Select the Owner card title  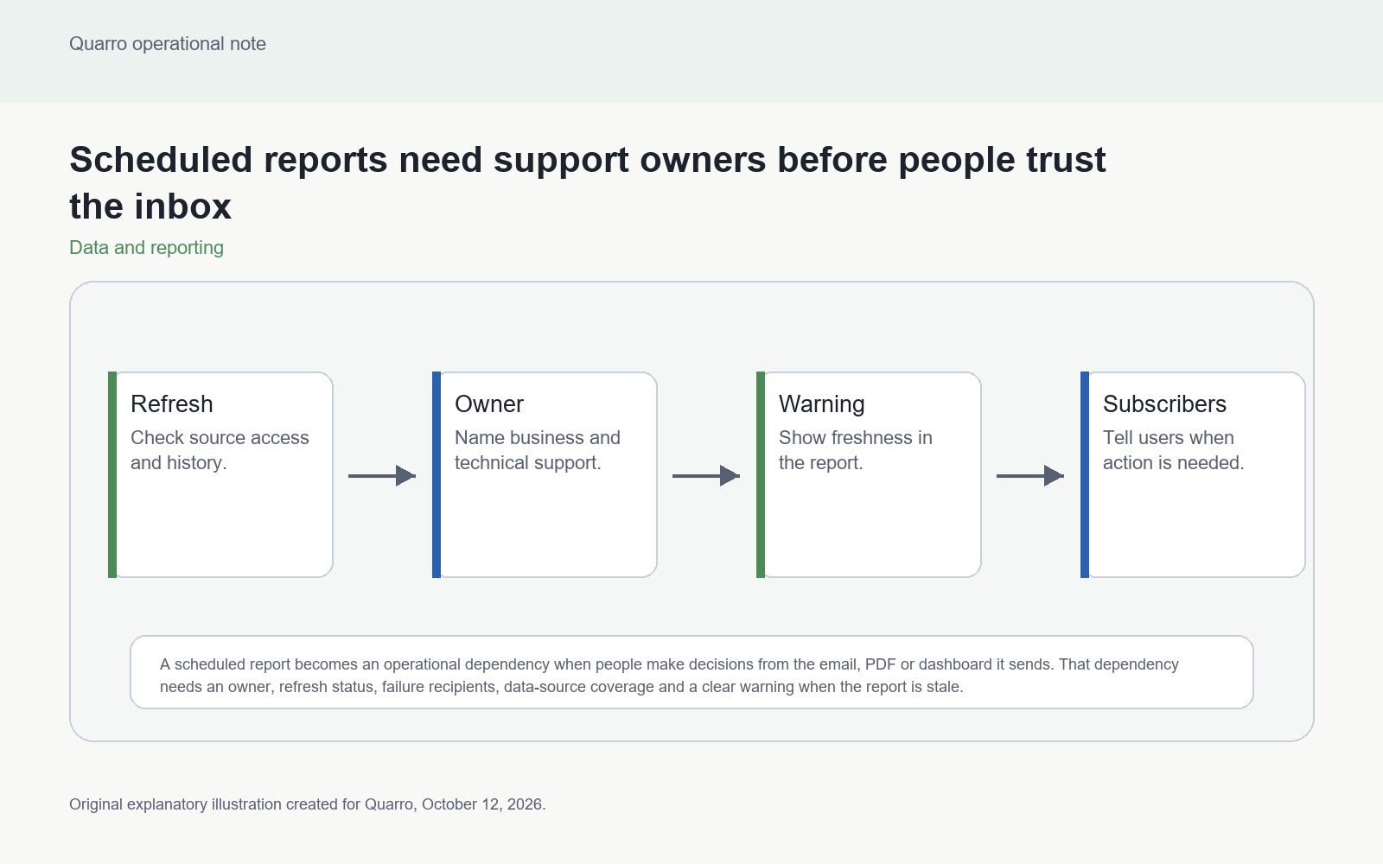(489, 404)
